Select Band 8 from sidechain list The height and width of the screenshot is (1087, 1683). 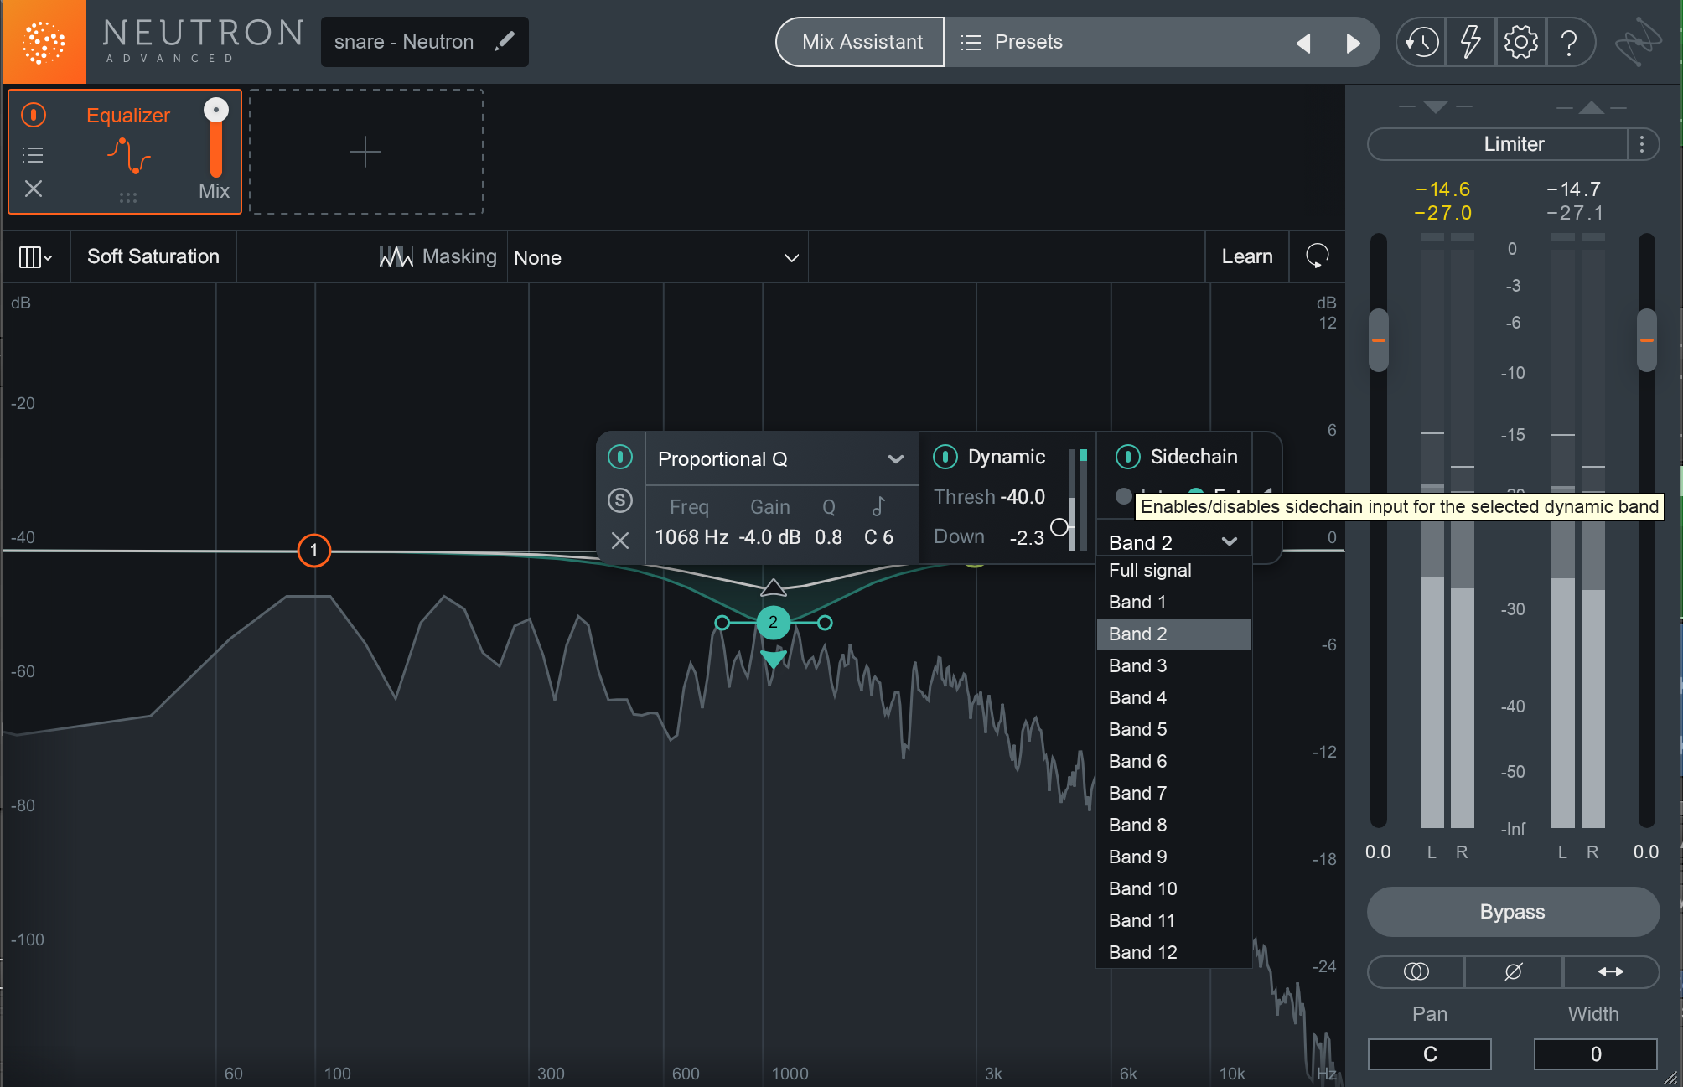click(x=1173, y=826)
